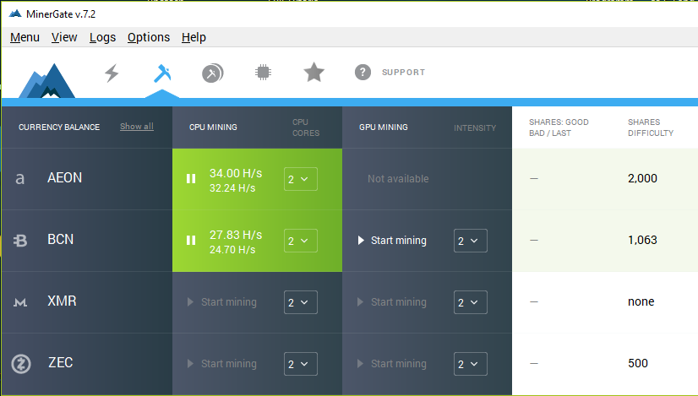Click the BCN 27.83 H/s hashrate

pyautogui.click(x=236, y=235)
